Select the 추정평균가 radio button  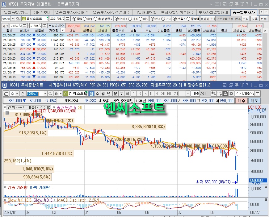point(95,19)
